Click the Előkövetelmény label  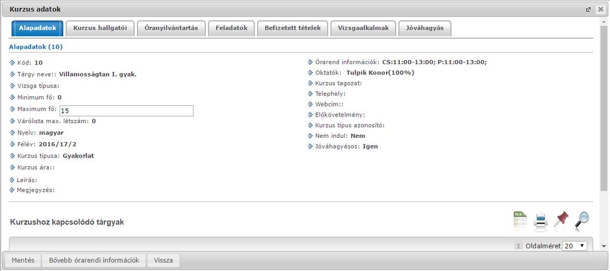[340, 115]
